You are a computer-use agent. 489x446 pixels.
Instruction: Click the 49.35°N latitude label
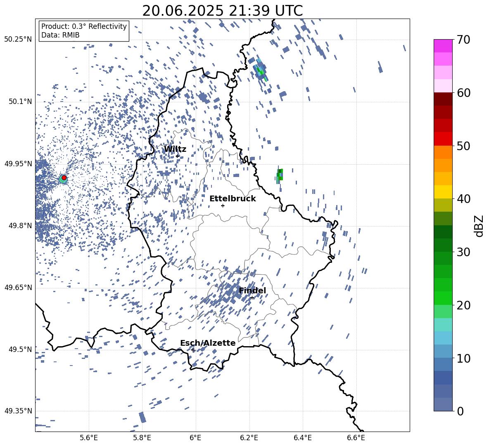pos(18,411)
